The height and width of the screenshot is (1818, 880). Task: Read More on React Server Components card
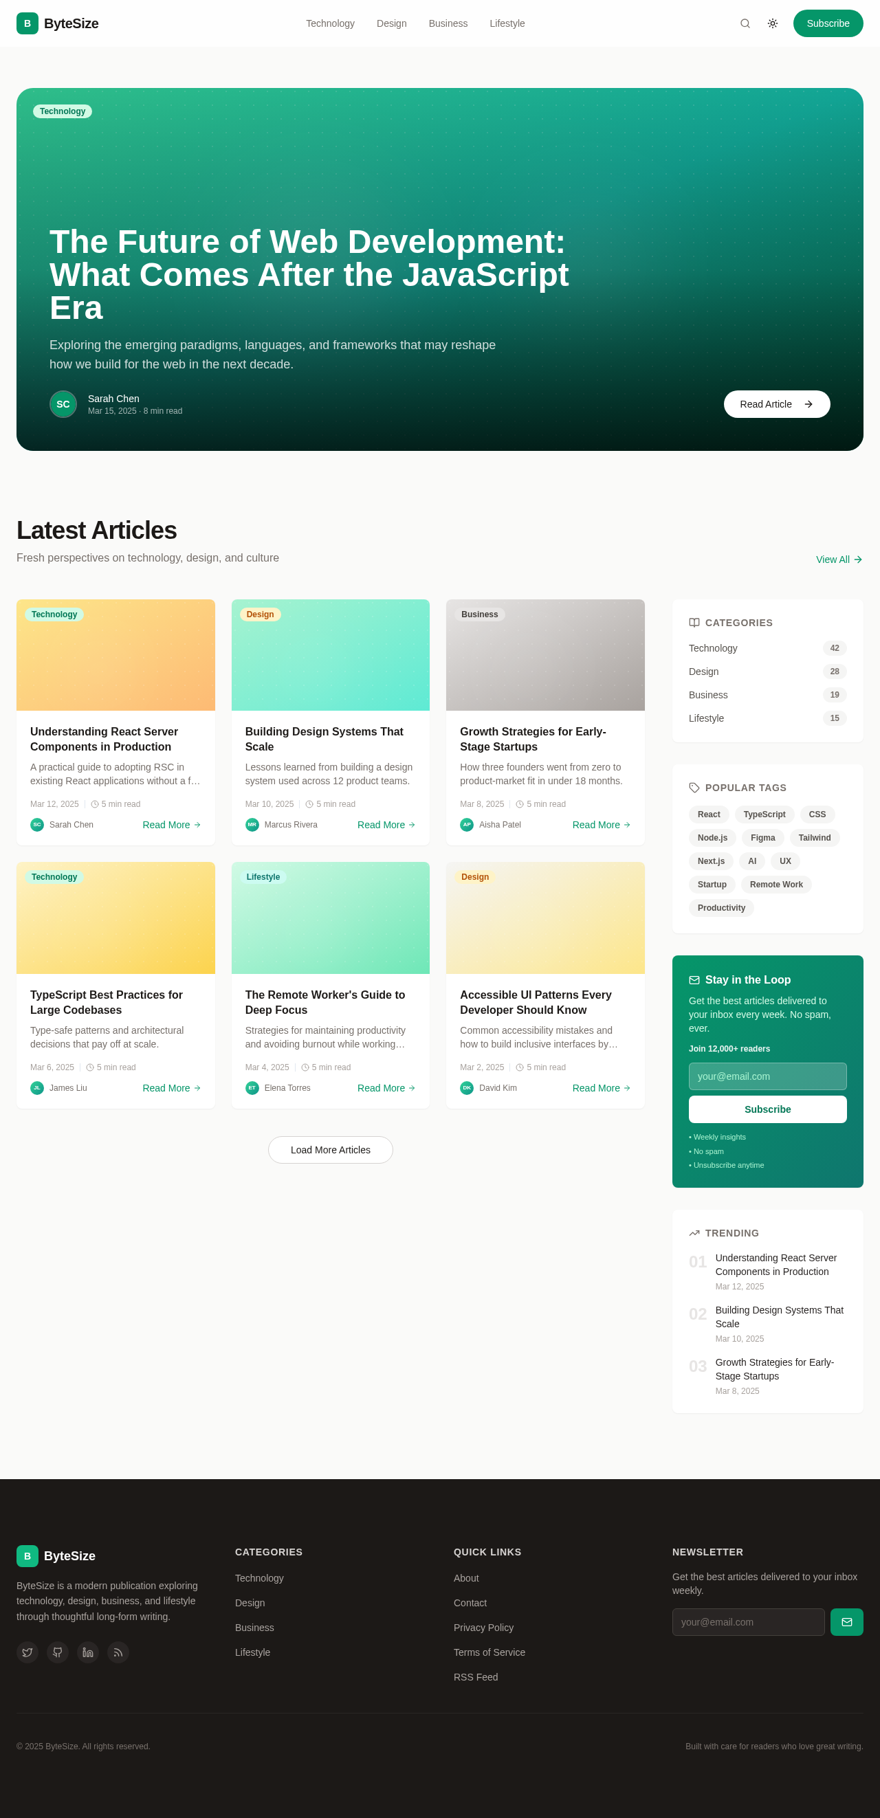[171, 825]
